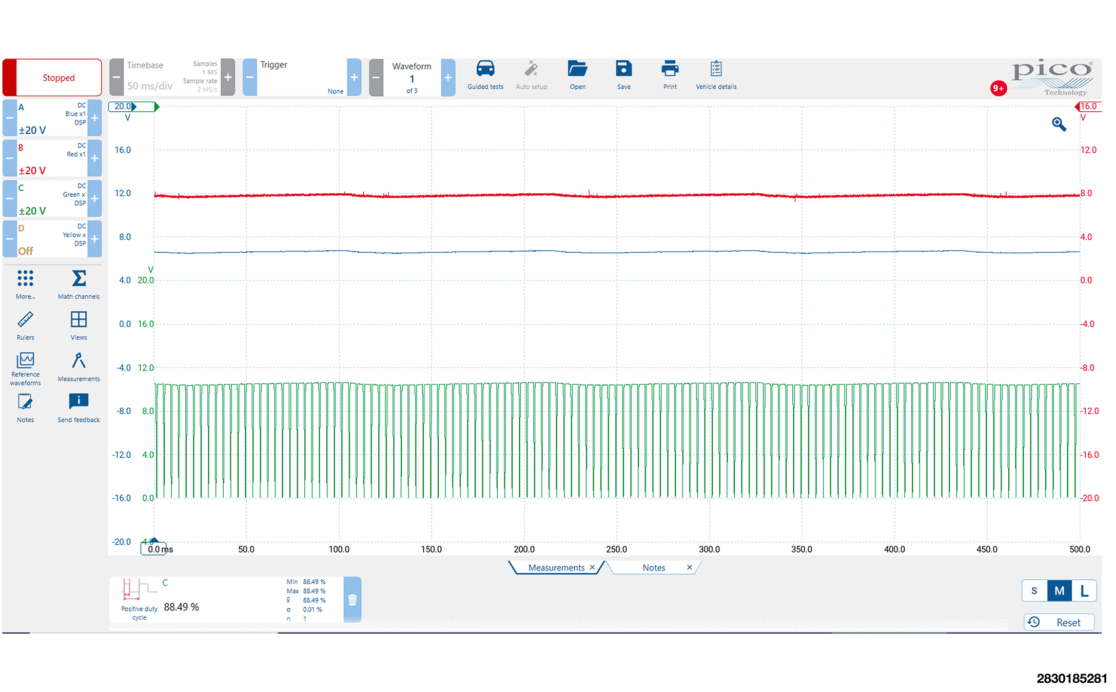Switch to the Notes tab
This screenshot has width=1116, height=692.
[x=653, y=568]
